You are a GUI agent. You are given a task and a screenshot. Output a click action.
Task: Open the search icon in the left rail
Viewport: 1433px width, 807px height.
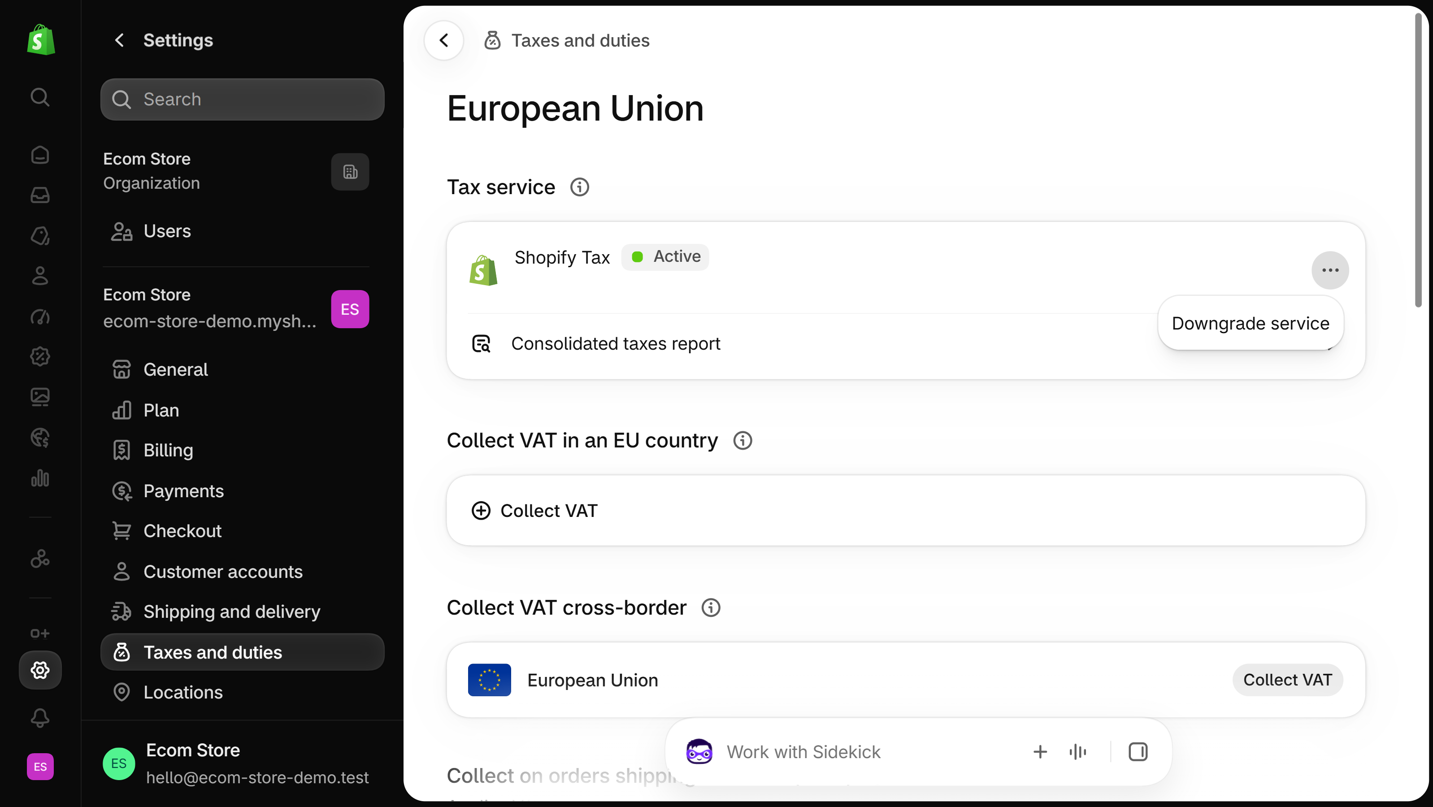pyautogui.click(x=40, y=97)
